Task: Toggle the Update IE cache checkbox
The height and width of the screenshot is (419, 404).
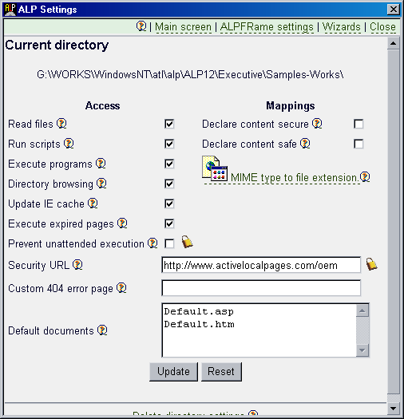Action: click(x=169, y=204)
